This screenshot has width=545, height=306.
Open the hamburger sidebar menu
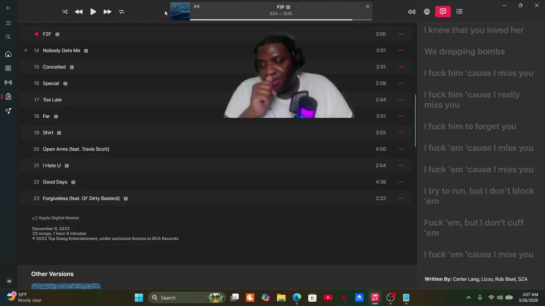pos(9,23)
